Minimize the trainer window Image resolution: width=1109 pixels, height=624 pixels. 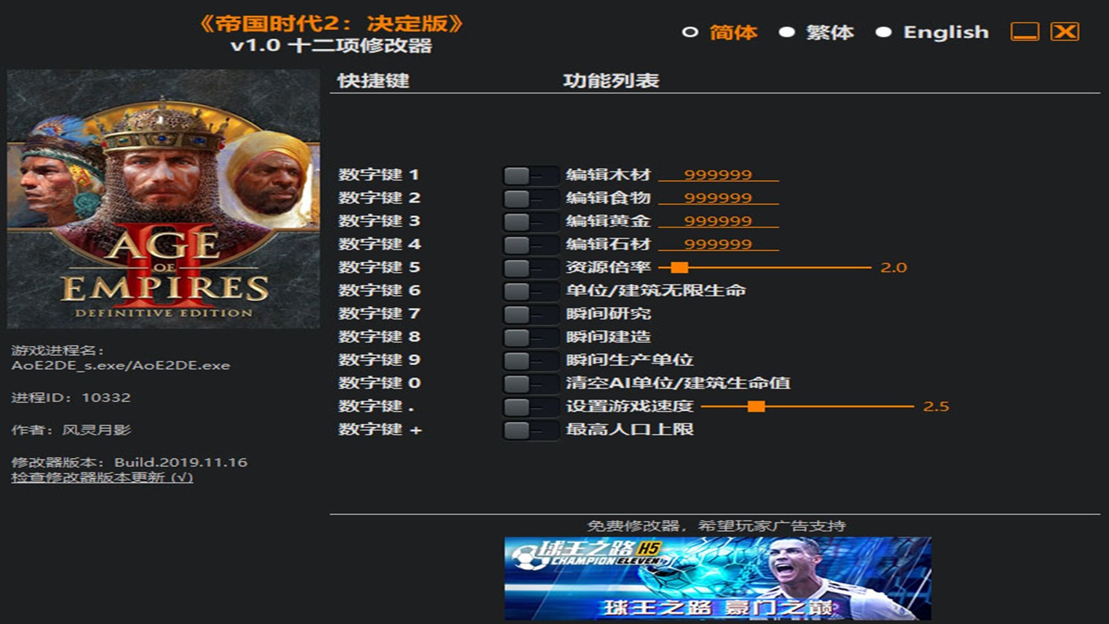(x=1025, y=32)
